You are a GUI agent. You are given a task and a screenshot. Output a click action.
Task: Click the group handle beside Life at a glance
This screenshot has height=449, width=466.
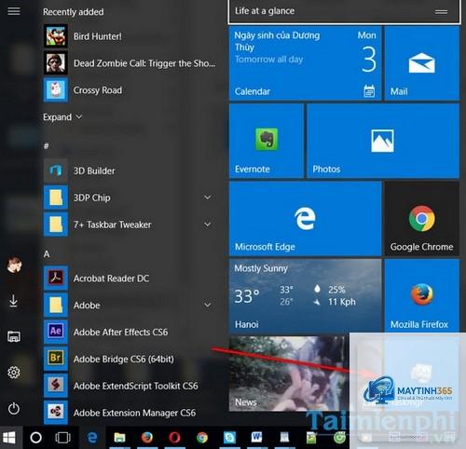tap(441, 12)
